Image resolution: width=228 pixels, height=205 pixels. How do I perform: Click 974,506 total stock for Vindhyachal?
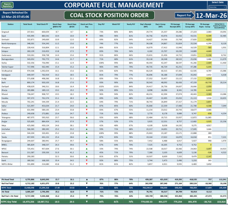click(x=31, y=71)
